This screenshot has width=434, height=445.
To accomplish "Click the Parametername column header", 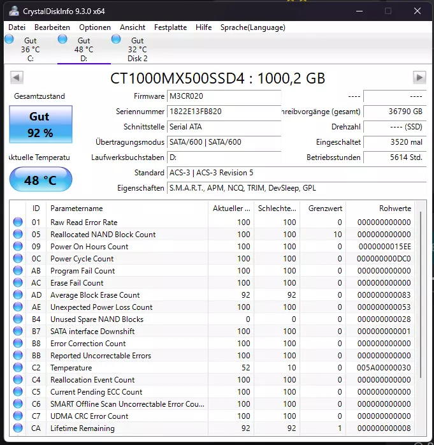I will coord(127,208).
